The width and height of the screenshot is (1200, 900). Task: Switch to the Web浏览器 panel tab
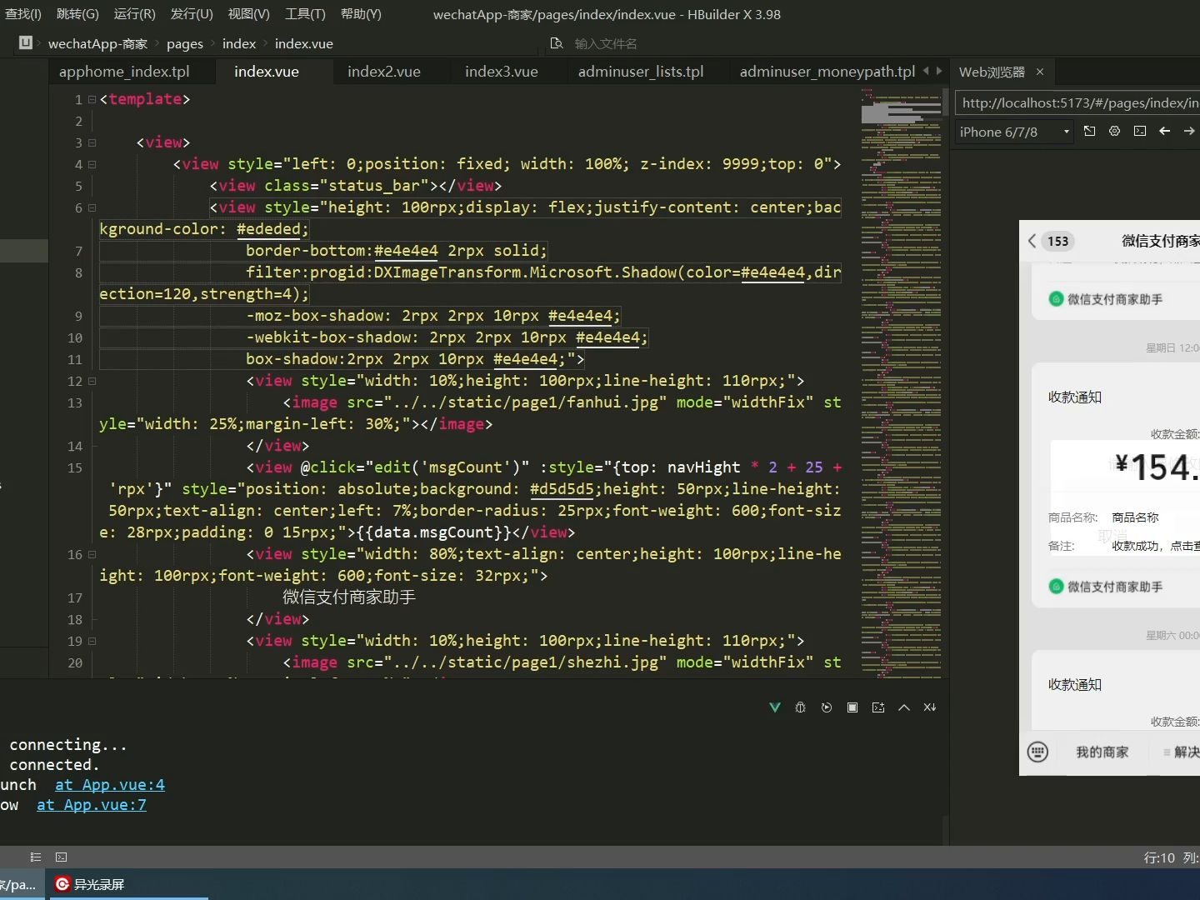coord(992,72)
